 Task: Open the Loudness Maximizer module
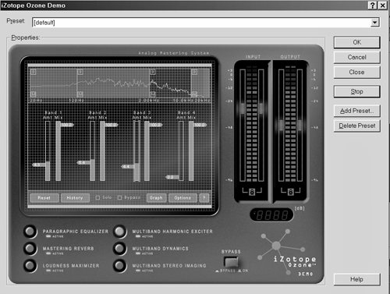(x=30, y=266)
